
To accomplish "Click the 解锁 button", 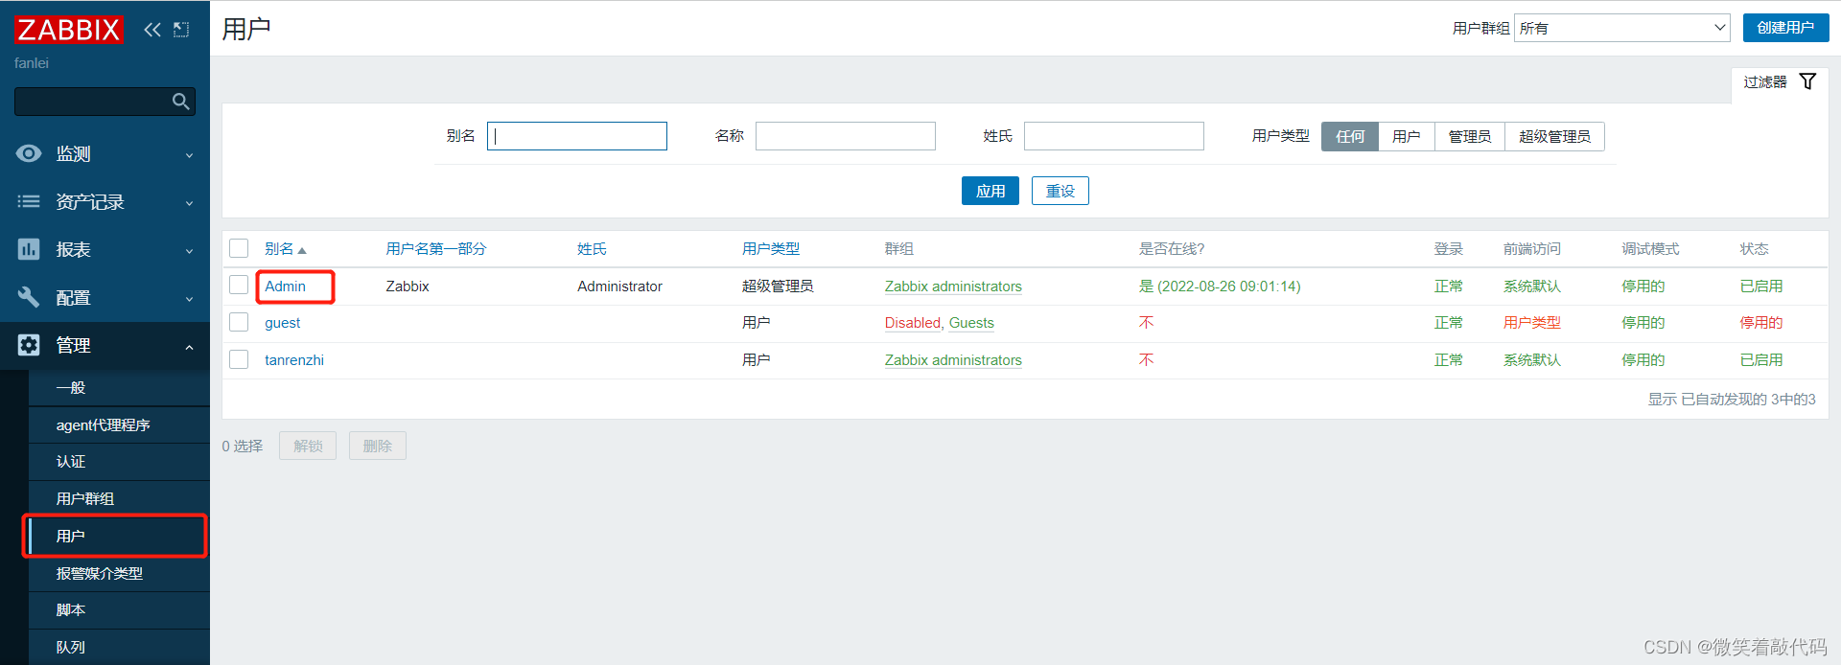I will pos(308,446).
